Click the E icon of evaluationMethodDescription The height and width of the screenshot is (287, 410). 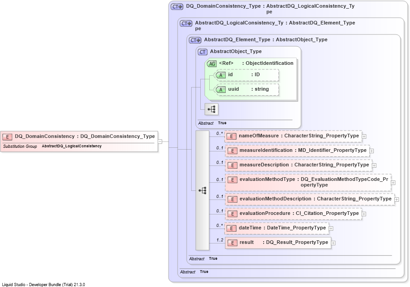(232, 199)
